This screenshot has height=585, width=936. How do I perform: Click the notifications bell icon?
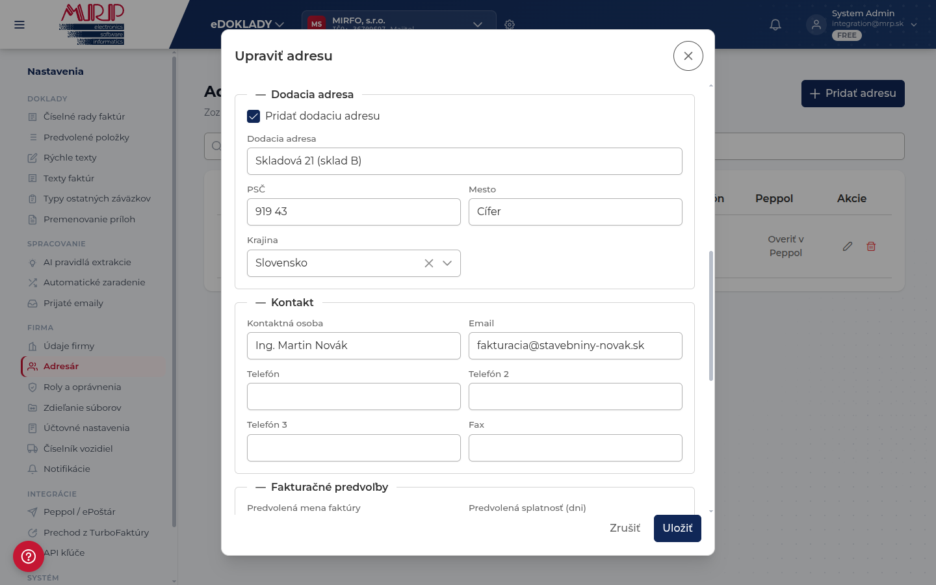tap(775, 25)
